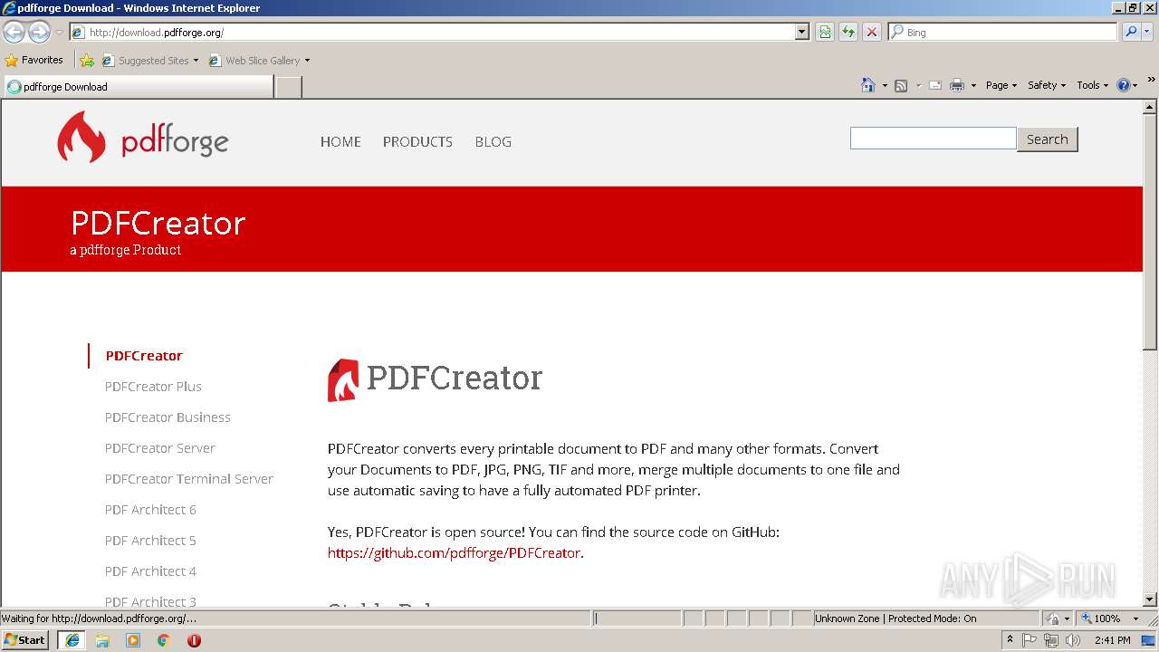Viewport: 1159px width, 652px height.
Task: Select PDF Architect 6 in sidebar
Action: pyautogui.click(x=150, y=510)
